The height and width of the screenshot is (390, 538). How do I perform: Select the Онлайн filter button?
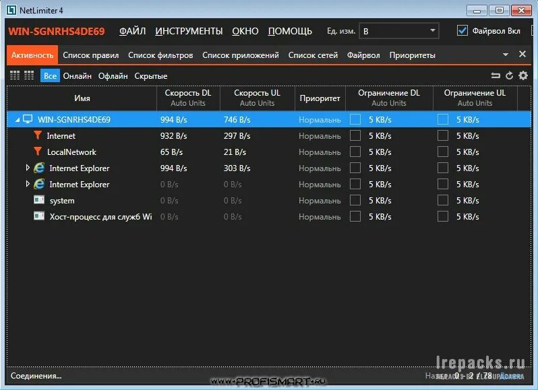click(x=78, y=75)
